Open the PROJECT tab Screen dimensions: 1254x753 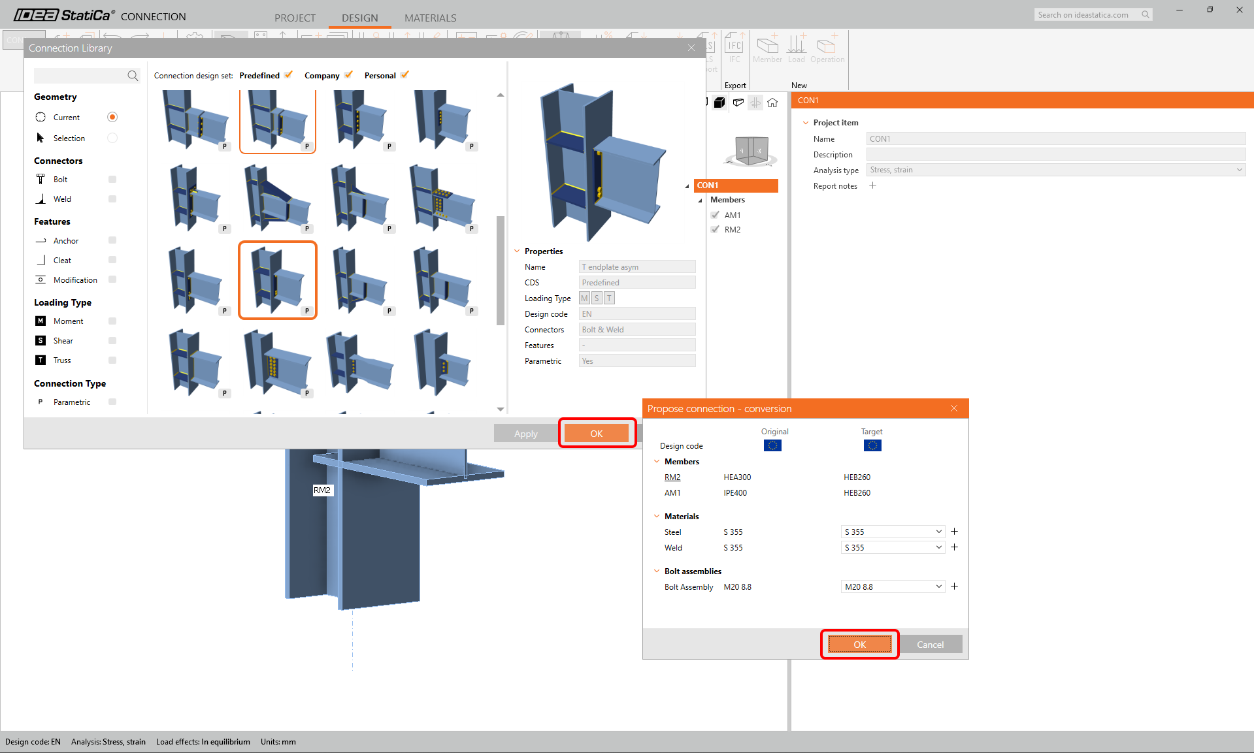(x=295, y=18)
